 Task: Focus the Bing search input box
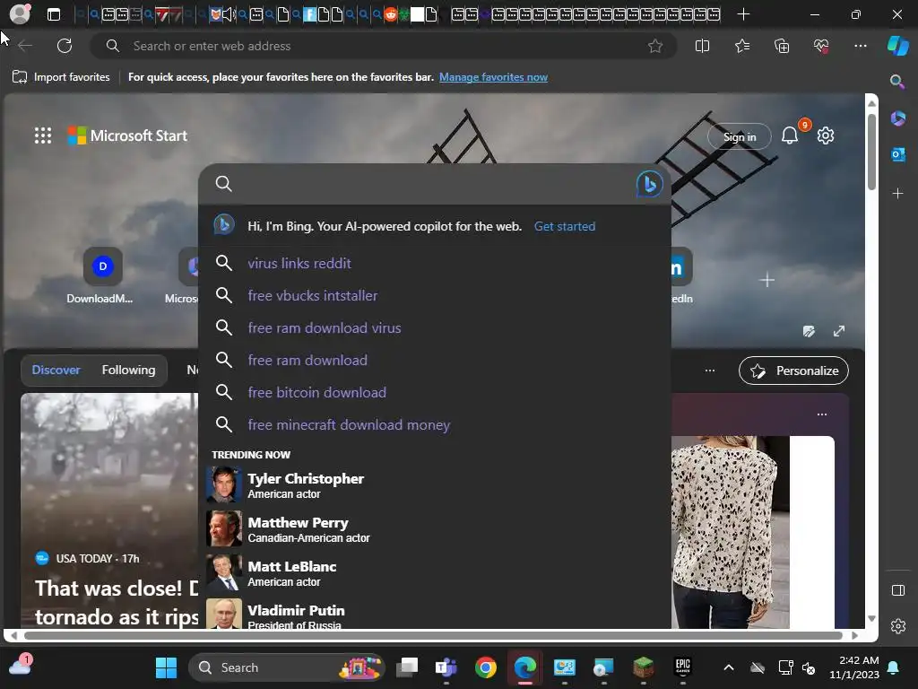pos(433,184)
